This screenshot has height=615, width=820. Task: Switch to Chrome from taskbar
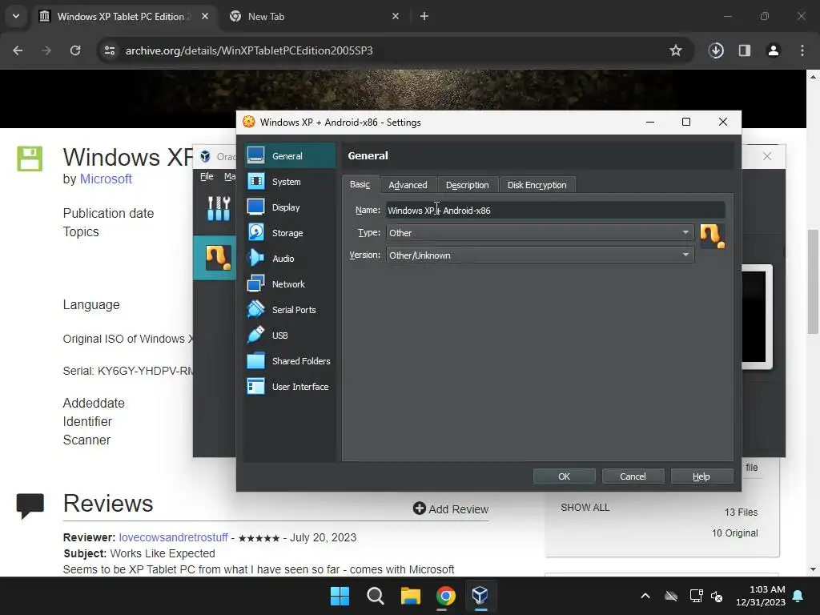(445, 596)
